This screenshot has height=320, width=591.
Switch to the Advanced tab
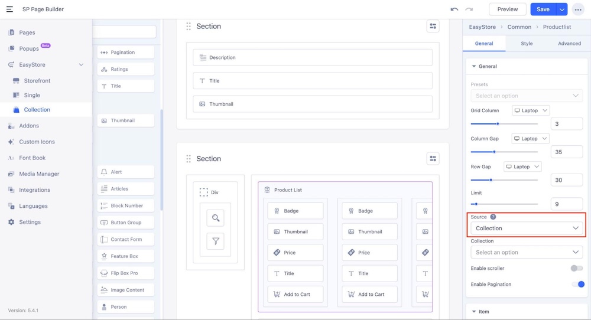click(x=569, y=44)
